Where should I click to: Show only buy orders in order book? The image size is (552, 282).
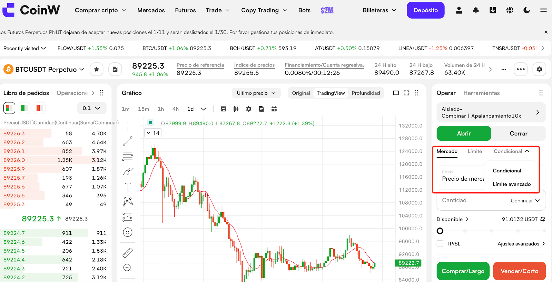[24, 108]
